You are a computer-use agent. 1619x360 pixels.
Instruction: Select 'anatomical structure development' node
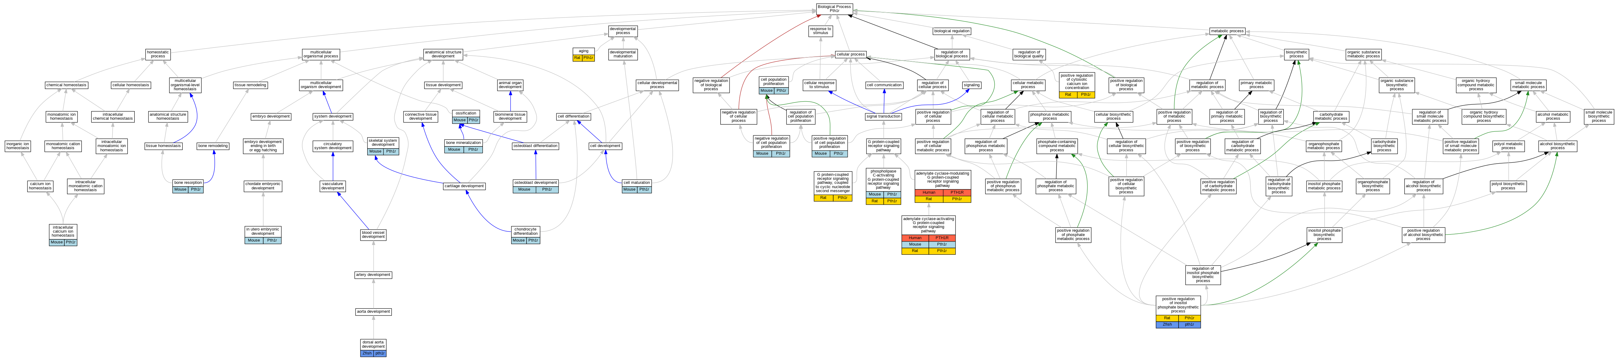(x=443, y=54)
